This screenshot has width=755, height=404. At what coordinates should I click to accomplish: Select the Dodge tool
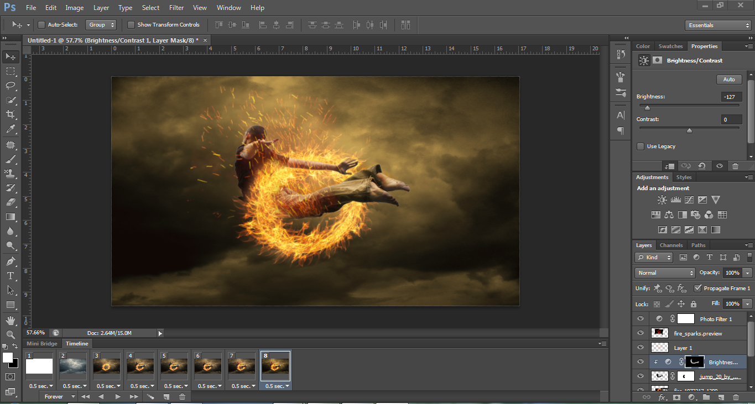[x=11, y=245]
